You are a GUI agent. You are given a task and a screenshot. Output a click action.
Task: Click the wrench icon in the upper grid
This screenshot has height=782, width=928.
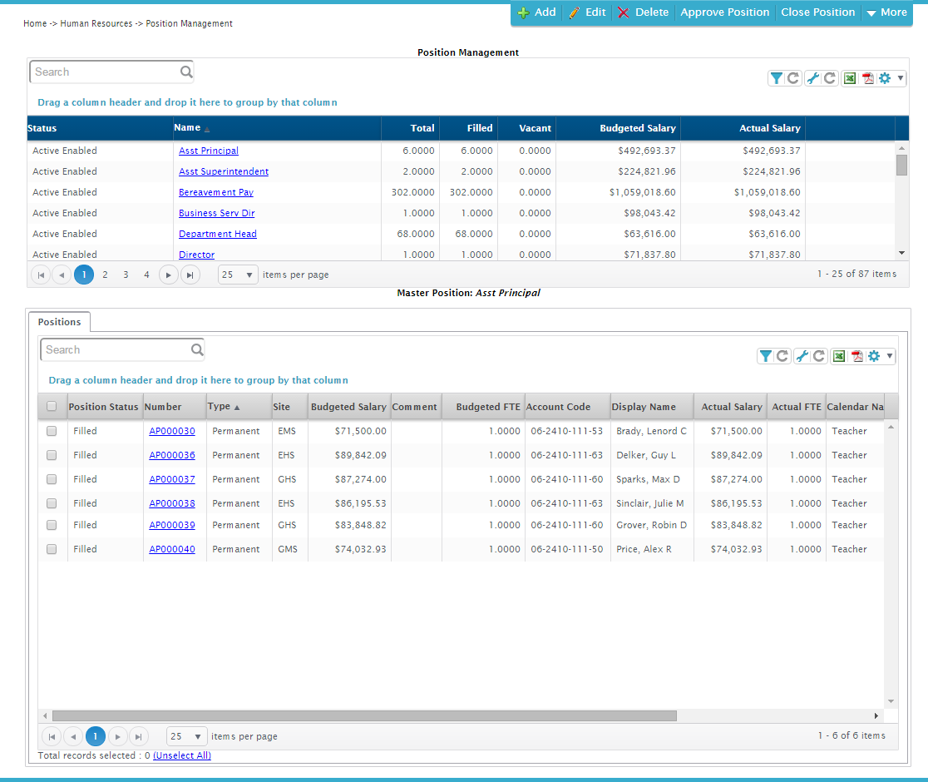tap(813, 78)
